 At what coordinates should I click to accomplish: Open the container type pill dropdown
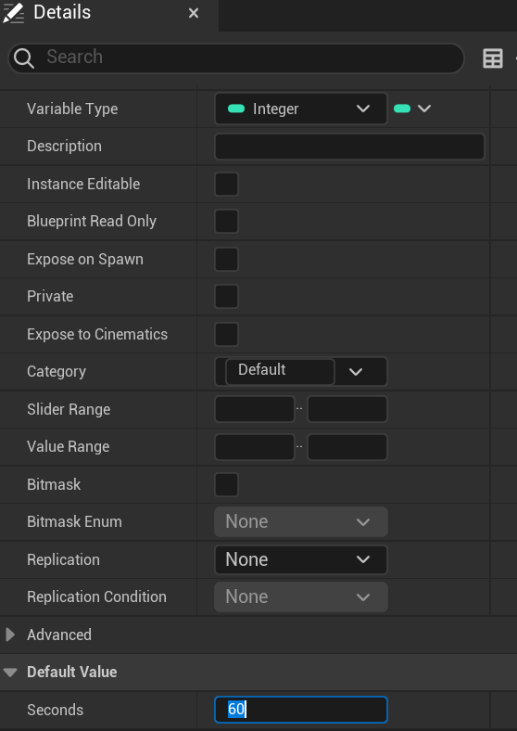[412, 109]
